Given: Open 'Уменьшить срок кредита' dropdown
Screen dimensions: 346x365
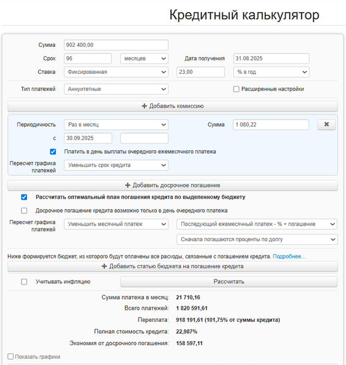Looking at the screenshot, I should coord(116,165).
